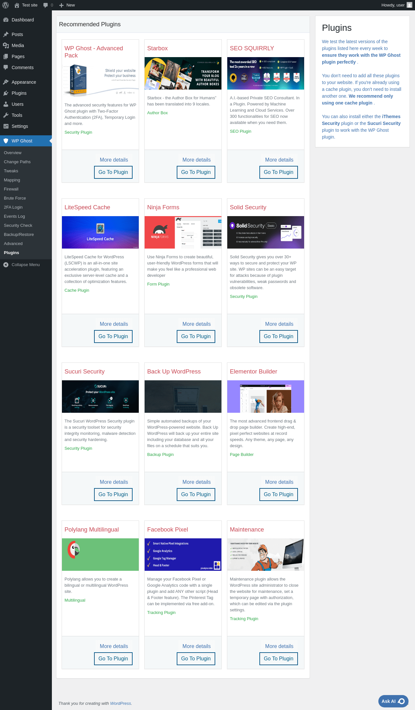
Task: Open Brute Force submenu item
Action: tap(15, 198)
